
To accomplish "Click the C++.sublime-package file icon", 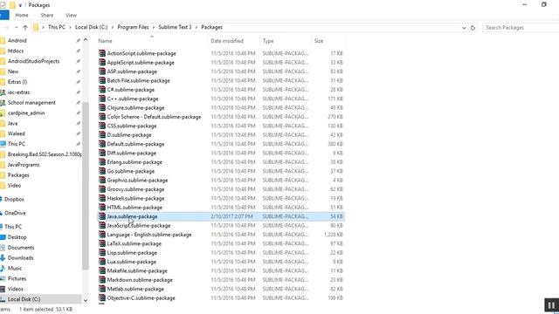I will coord(102,99).
